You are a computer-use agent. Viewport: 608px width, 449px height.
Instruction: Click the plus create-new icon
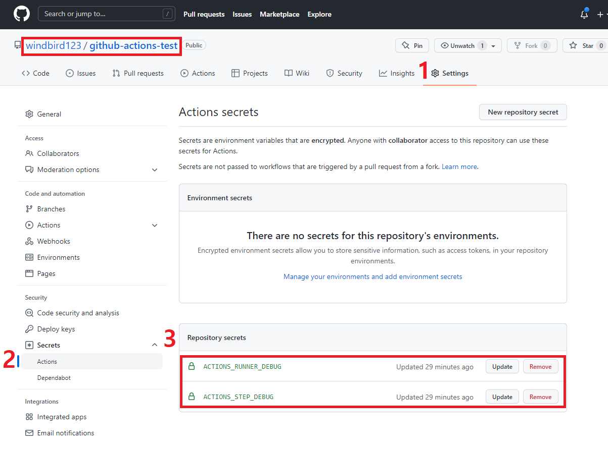(x=600, y=15)
